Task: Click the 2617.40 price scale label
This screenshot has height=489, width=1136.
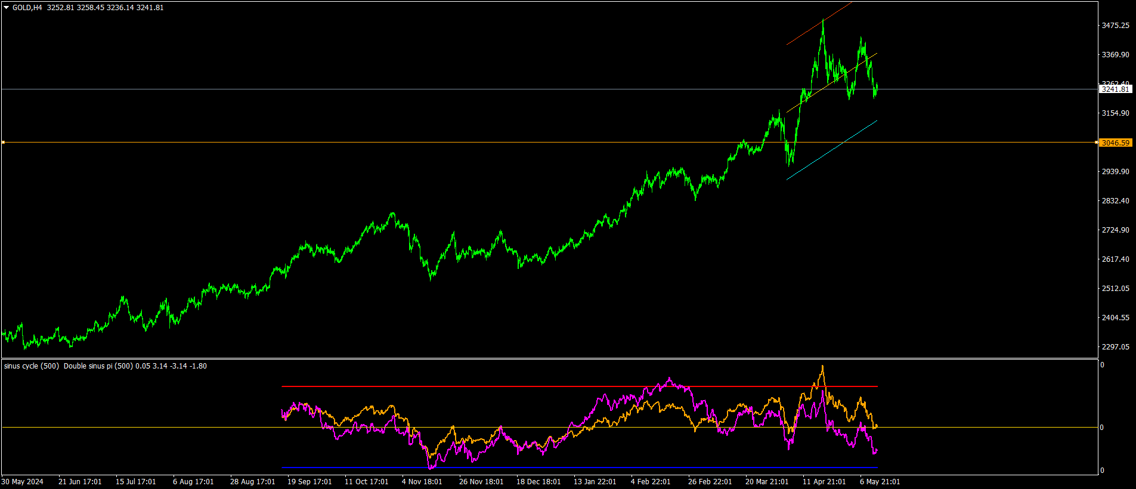Action: pos(1115,259)
